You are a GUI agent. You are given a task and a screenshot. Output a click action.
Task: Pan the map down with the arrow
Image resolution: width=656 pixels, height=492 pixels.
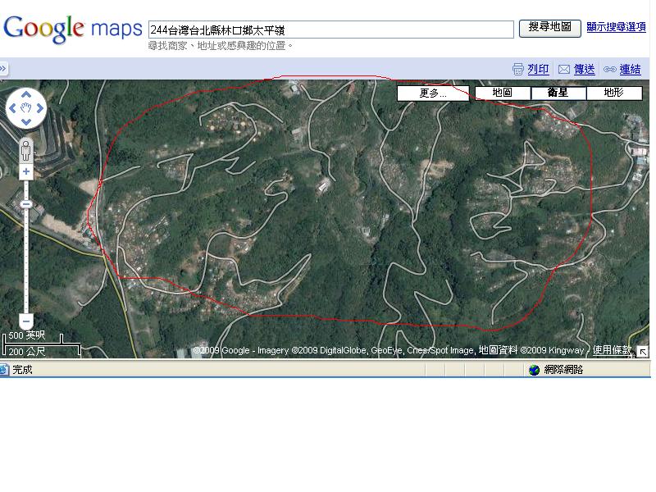tap(26, 122)
